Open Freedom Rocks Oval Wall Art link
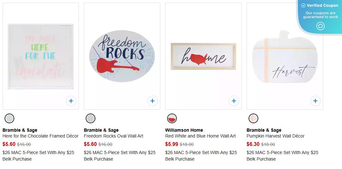 [x=114, y=136]
